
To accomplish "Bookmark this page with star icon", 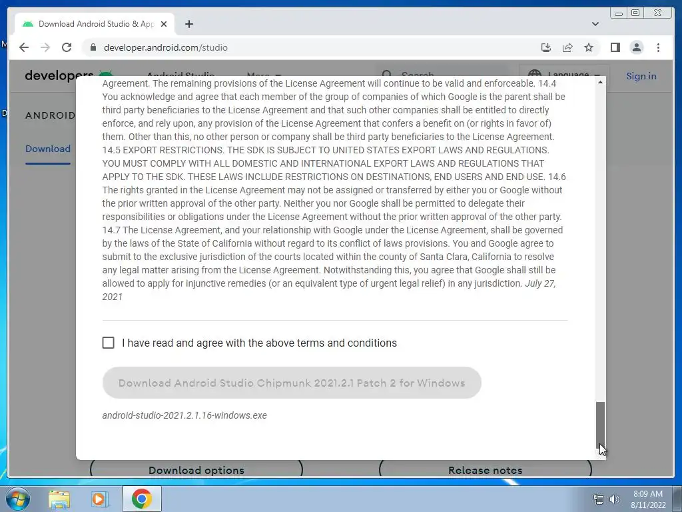I will click(589, 47).
